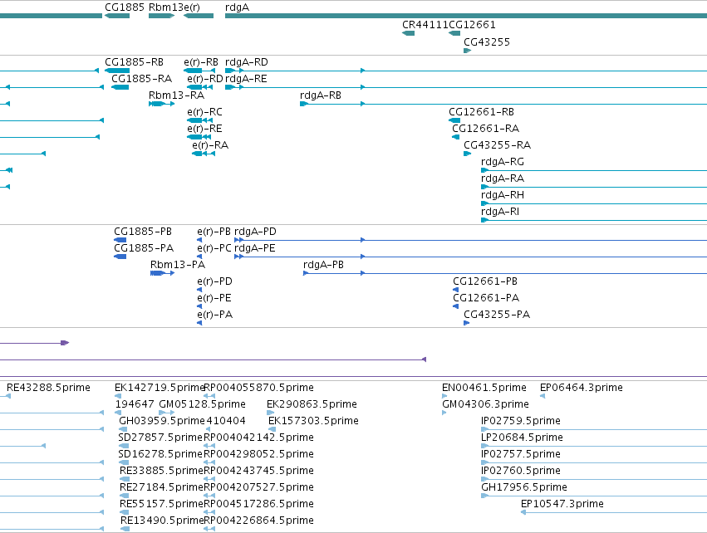Select EST IP02759.5prime
Screen dimensions: 707x533
(x=521, y=421)
